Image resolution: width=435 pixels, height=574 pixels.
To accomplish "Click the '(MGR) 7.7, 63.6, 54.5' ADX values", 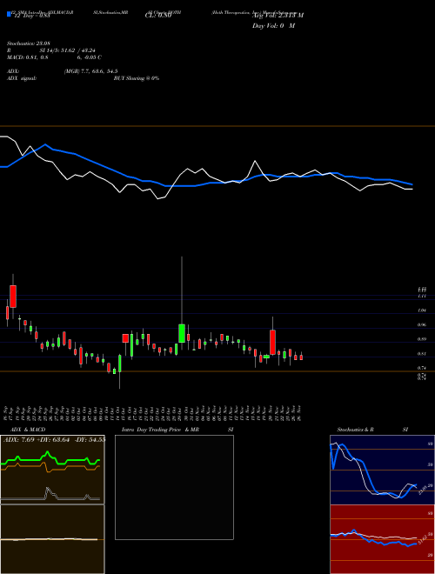I will click(x=90, y=71).
